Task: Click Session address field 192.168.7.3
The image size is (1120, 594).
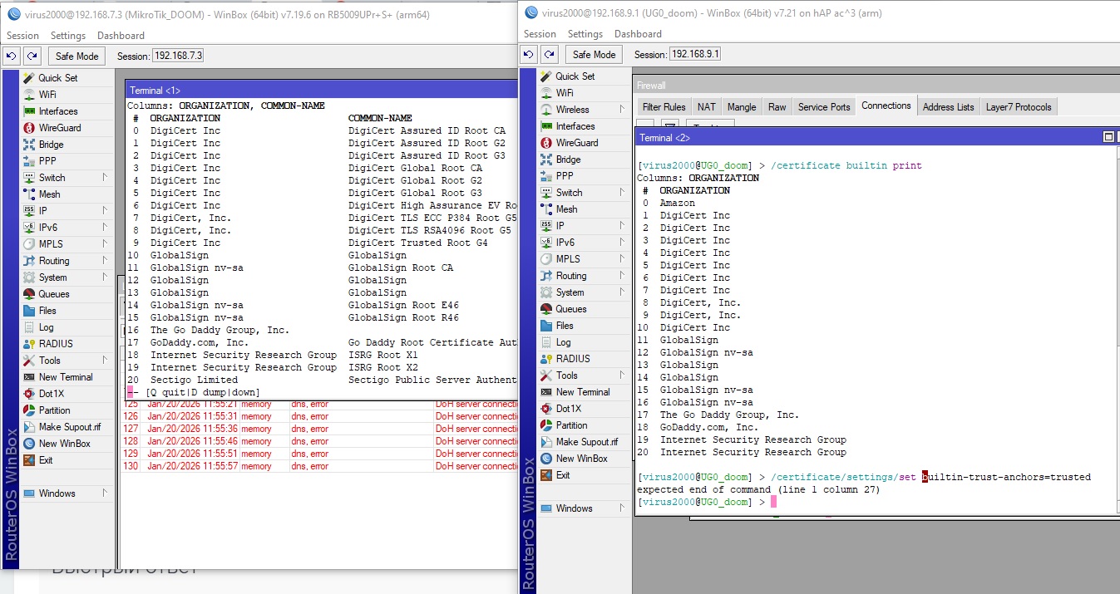Action: point(177,56)
